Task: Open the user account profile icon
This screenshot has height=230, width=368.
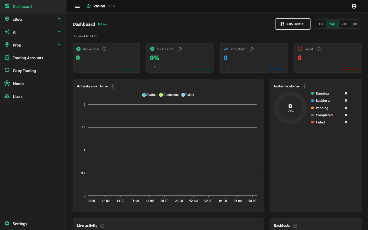Action: [x=354, y=6]
